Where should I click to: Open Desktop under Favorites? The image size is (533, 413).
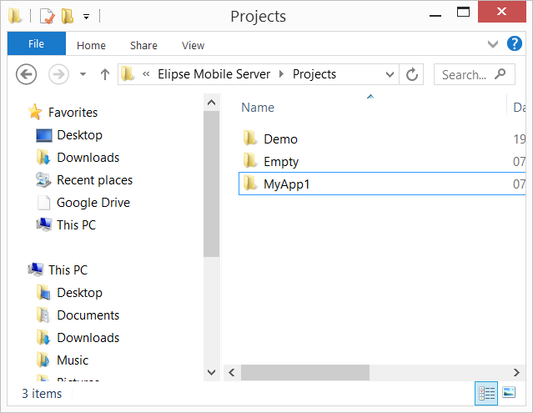(79, 135)
